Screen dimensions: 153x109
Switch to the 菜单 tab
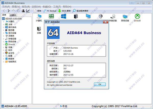coord(4,15)
